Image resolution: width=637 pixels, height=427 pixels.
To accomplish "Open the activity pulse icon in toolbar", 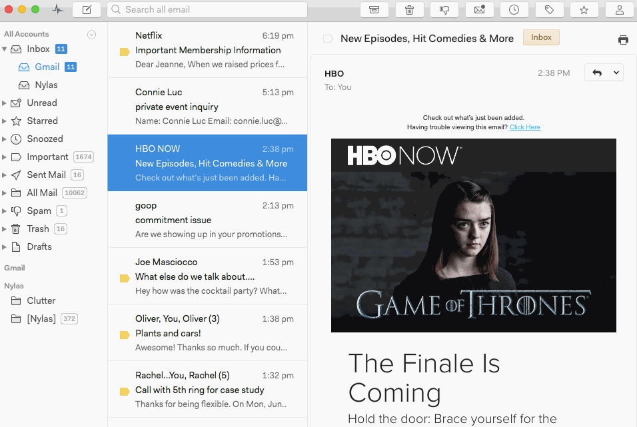I will click(59, 10).
